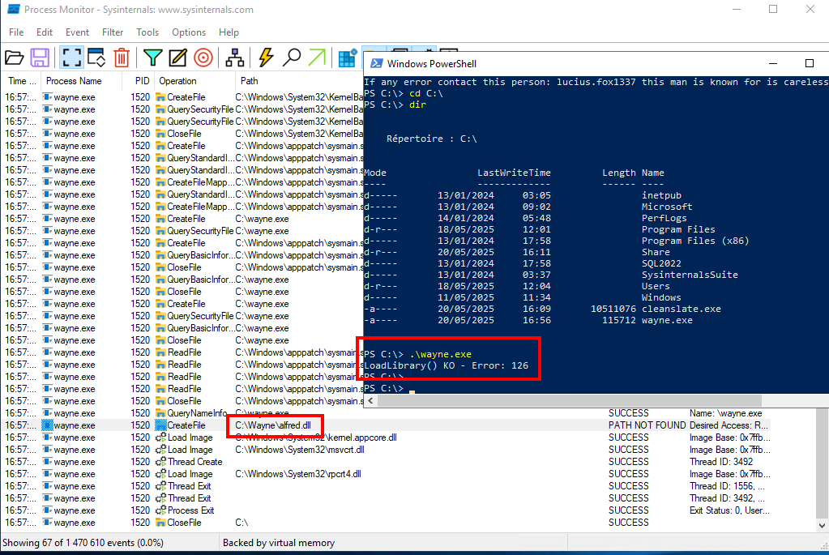
Task: Click the Process Monitor title bar icon
Action: coord(13,10)
